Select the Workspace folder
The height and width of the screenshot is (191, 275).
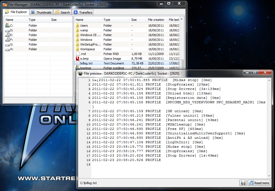[x=87, y=49]
